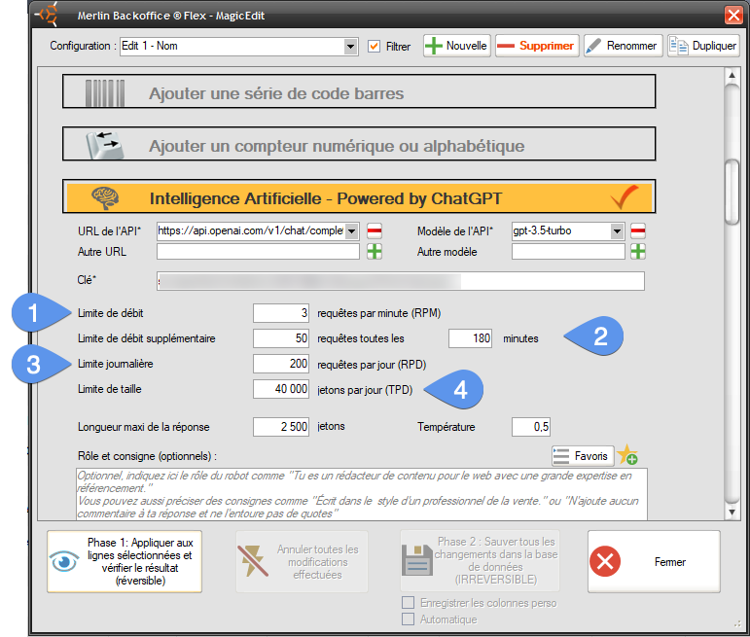
Task: Click the star icon to add a favorite
Action: click(x=627, y=454)
